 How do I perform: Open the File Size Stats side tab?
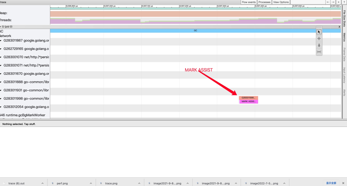344,18
